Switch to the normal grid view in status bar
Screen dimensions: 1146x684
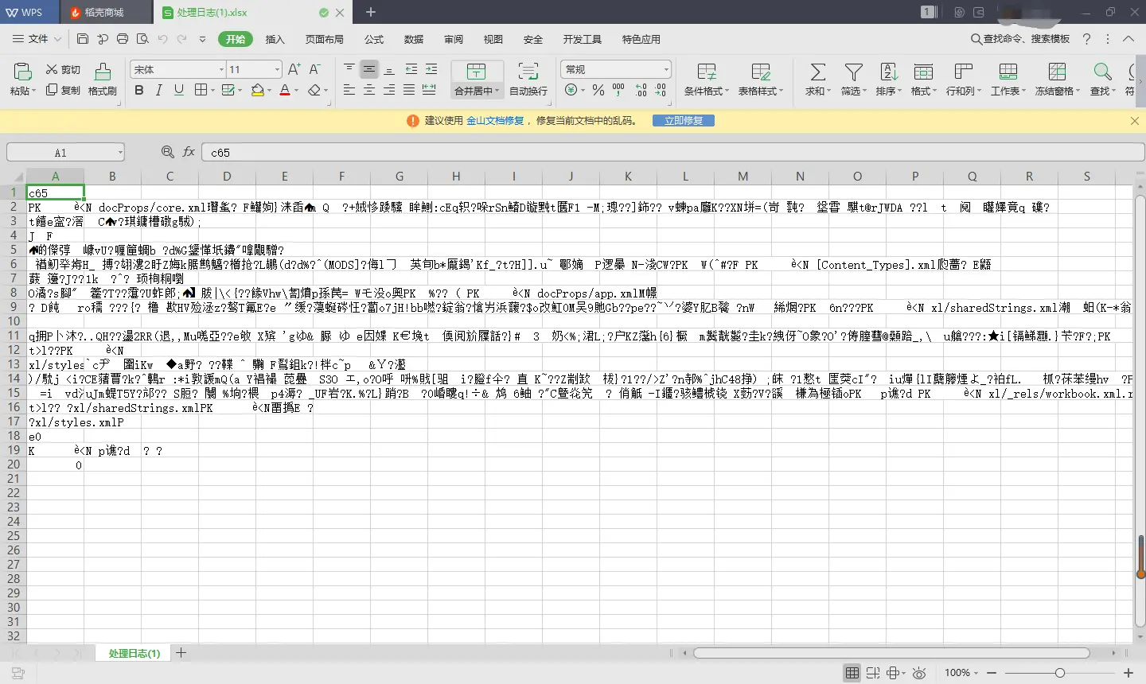tap(852, 673)
